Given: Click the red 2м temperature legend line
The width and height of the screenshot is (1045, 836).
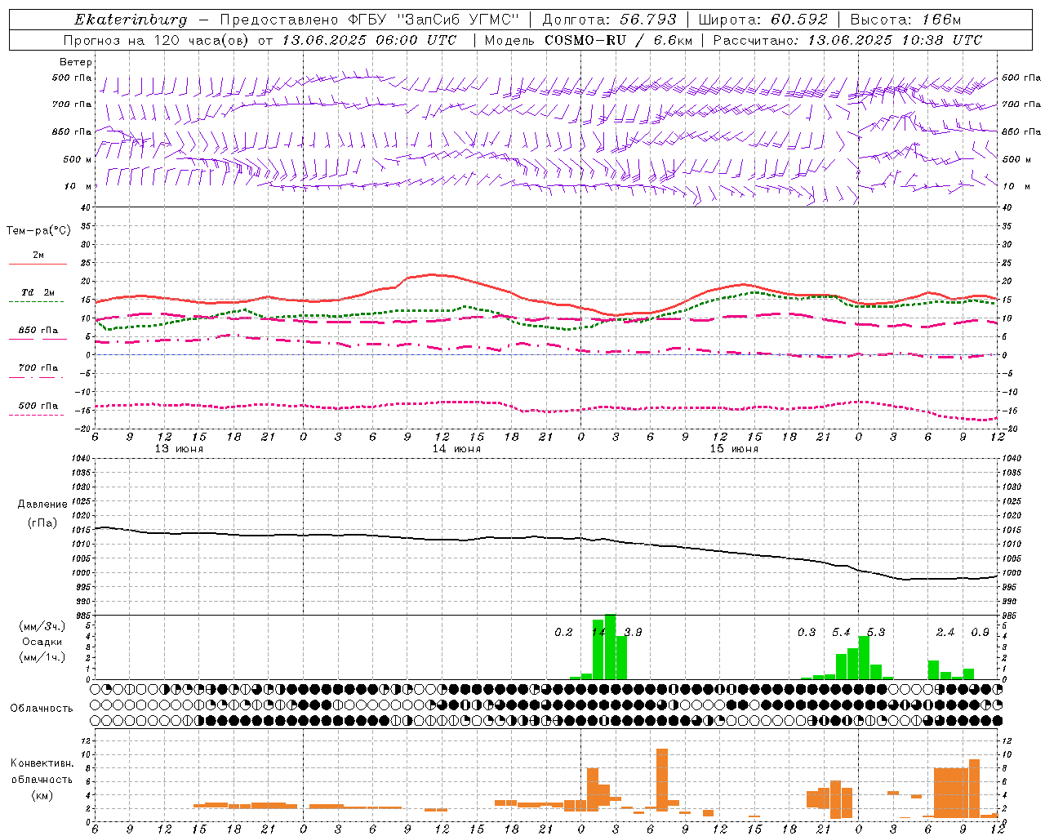Looking at the screenshot, I should point(38,264).
